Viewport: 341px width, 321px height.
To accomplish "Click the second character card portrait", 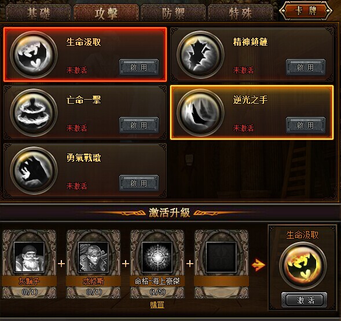I will (93, 257).
